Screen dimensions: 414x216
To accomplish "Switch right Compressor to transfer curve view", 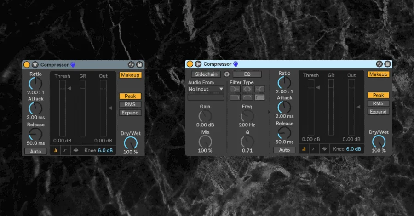I will [x=314, y=149].
